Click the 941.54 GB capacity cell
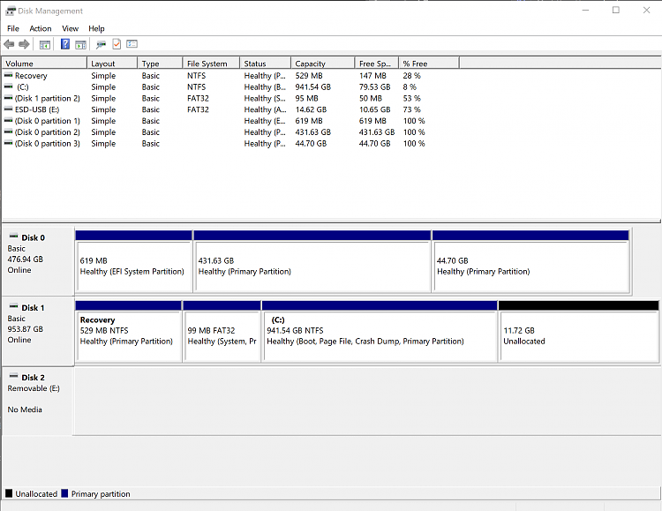The image size is (662, 511). click(312, 87)
